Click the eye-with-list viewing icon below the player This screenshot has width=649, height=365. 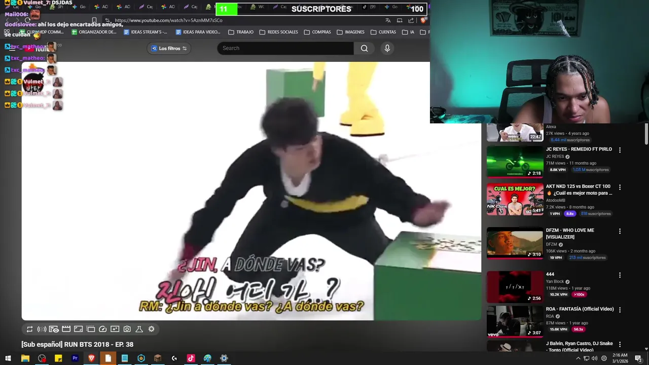point(54,329)
